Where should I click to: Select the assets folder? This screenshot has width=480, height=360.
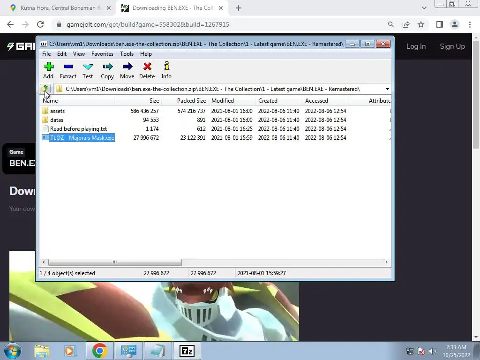click(x=57, y=111)
